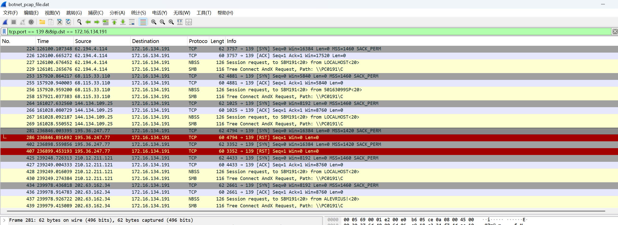
Task: Select red RST packet 286
Action: click(309, 138)
